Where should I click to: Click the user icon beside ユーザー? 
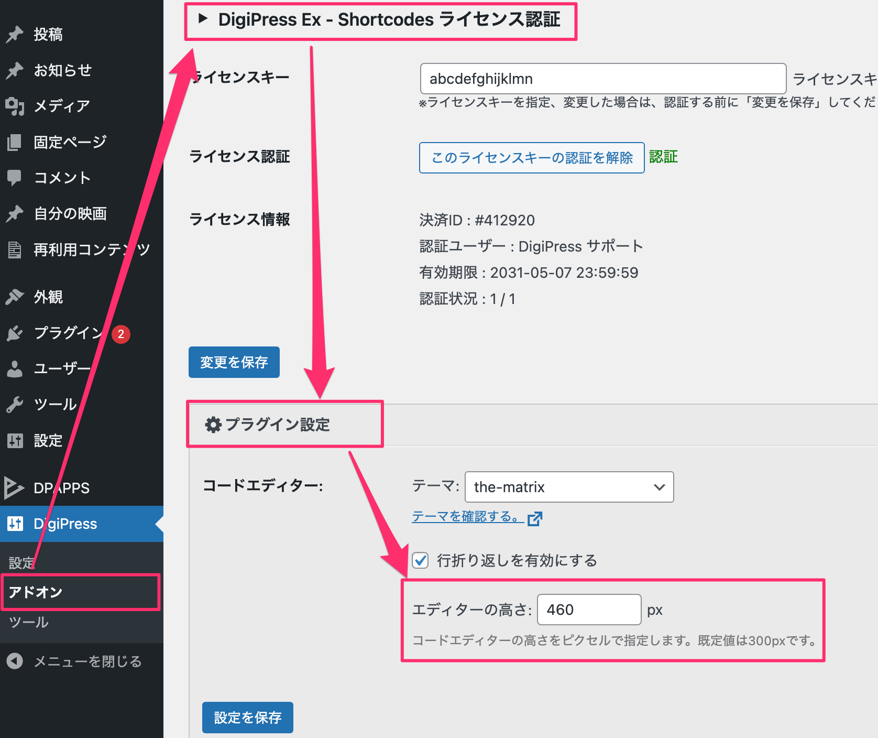[15, 369]
